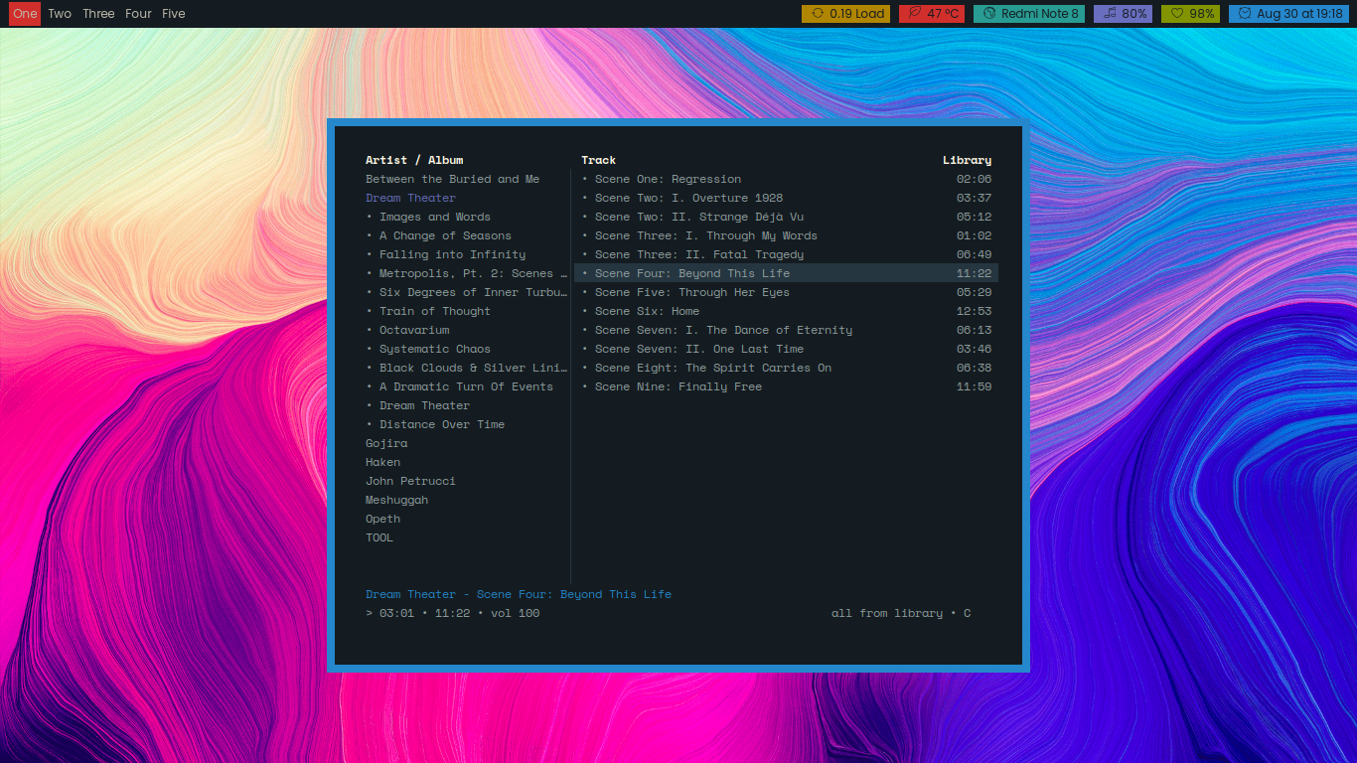Select the track Scene Nine: Finally Free
This screenshot has width=1357, height=763.
pos(678,386)
